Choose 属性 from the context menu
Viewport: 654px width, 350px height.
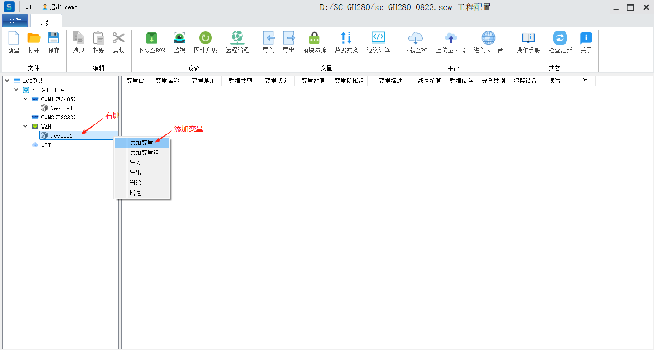click(x=135, y=193)
